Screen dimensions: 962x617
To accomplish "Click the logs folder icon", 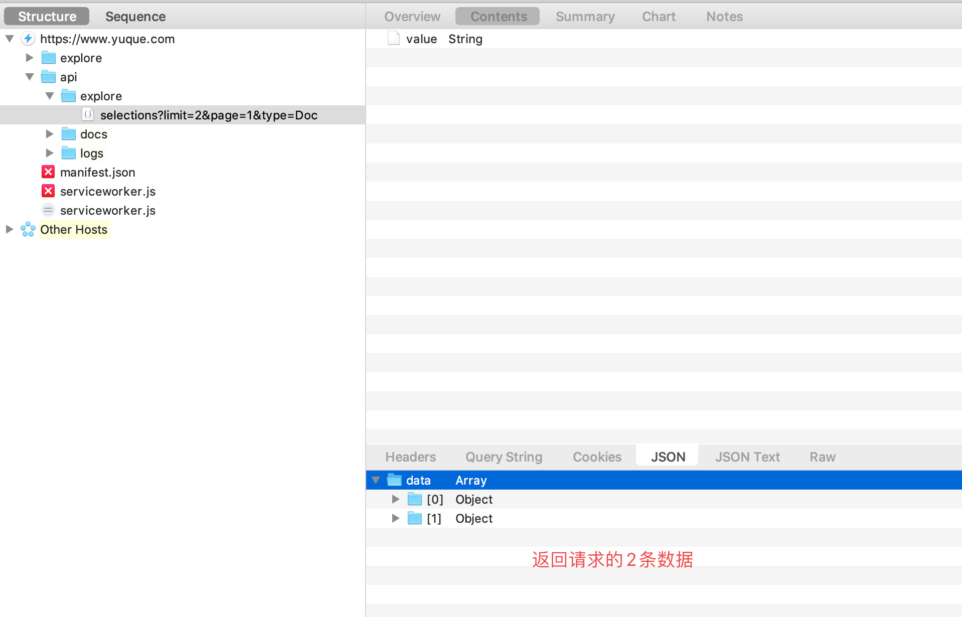I will [x=69, y=153].
